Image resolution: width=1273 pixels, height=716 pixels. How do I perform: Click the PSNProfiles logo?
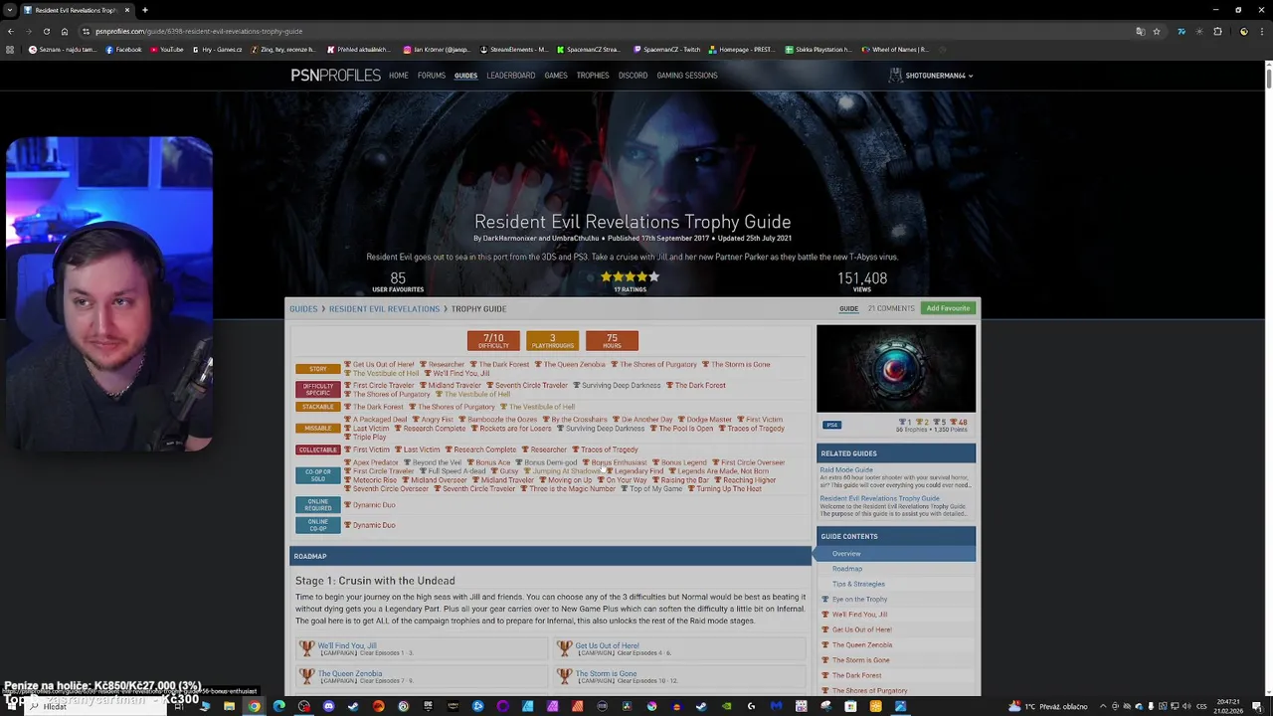coord(335,75)
